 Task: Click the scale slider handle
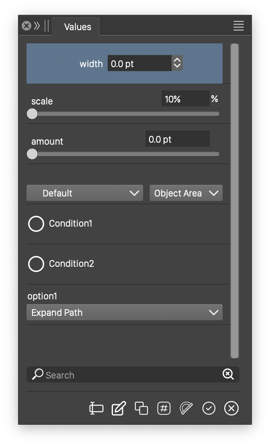point(32,114)
